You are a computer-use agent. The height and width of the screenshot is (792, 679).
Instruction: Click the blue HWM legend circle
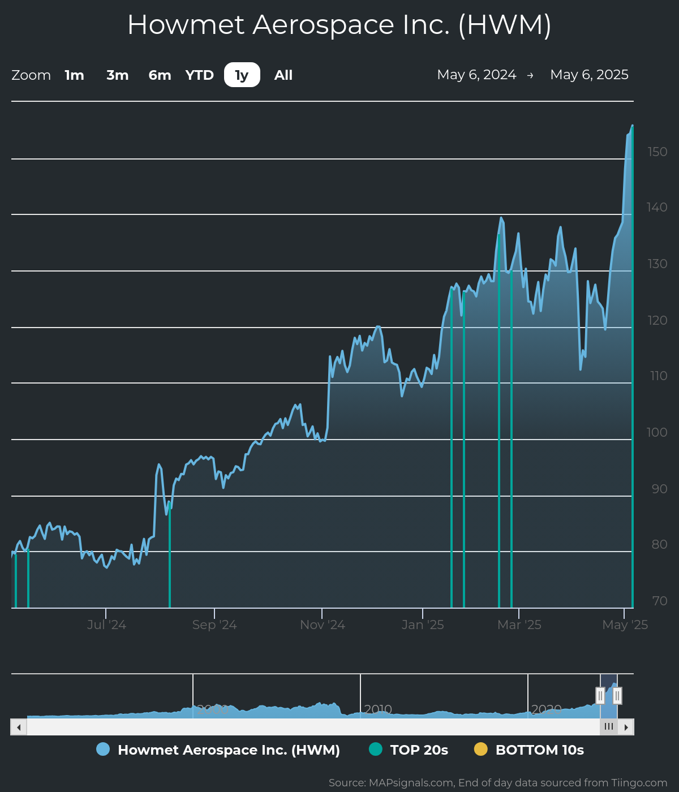coord(103,749)
